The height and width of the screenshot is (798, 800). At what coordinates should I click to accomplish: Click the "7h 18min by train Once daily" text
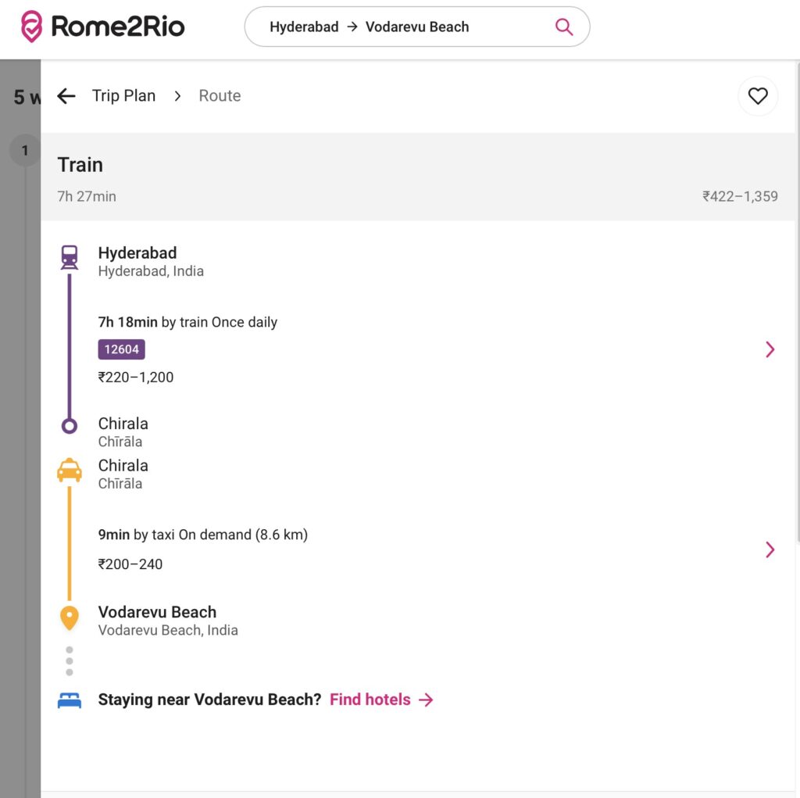click(187, 322)
